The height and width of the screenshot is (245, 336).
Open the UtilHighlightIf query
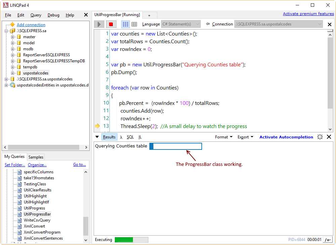pos(36,202)
